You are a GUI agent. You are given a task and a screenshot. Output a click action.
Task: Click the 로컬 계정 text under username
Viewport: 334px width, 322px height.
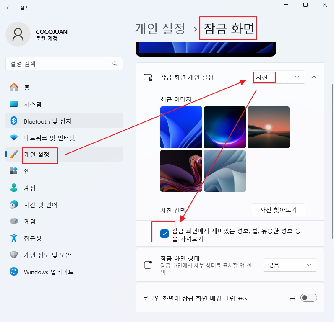pyautogui.click(x=47, y=39)
